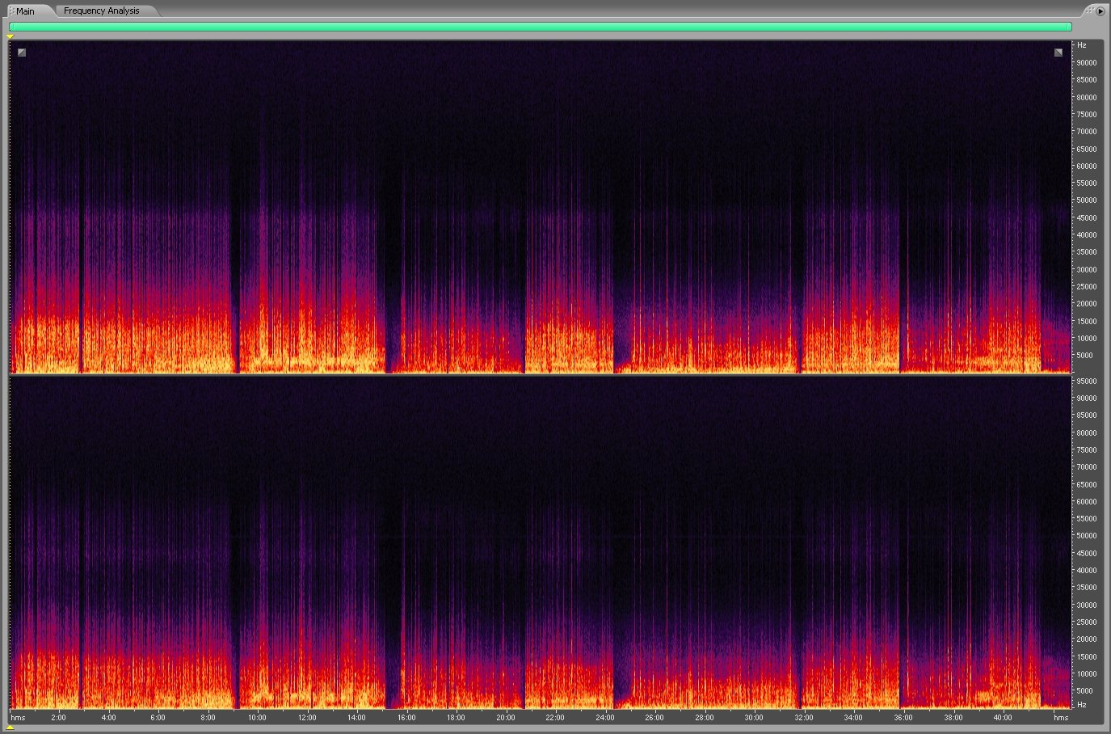Click the yellow playhead marker above the spectrogram
Screen dimensions: 1111x734
[11, 36]
